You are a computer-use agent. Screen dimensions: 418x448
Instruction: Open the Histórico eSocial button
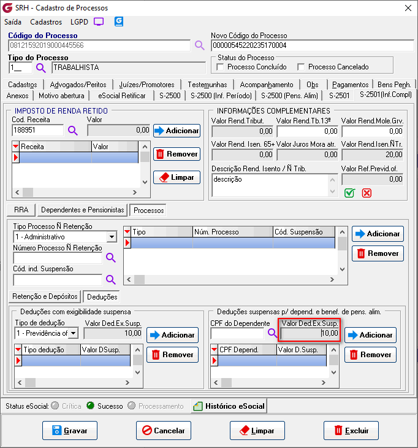point(229,406)
